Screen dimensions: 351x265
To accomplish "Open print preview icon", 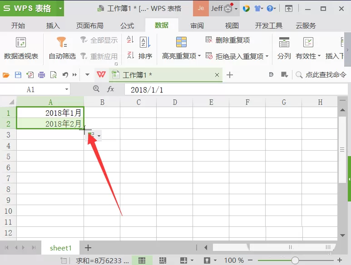I will pyautogui.click(x=53, y=75).
